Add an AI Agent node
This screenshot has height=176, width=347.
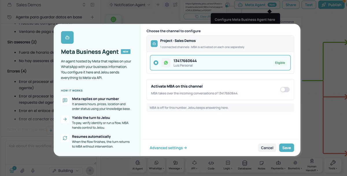(138, 165)
